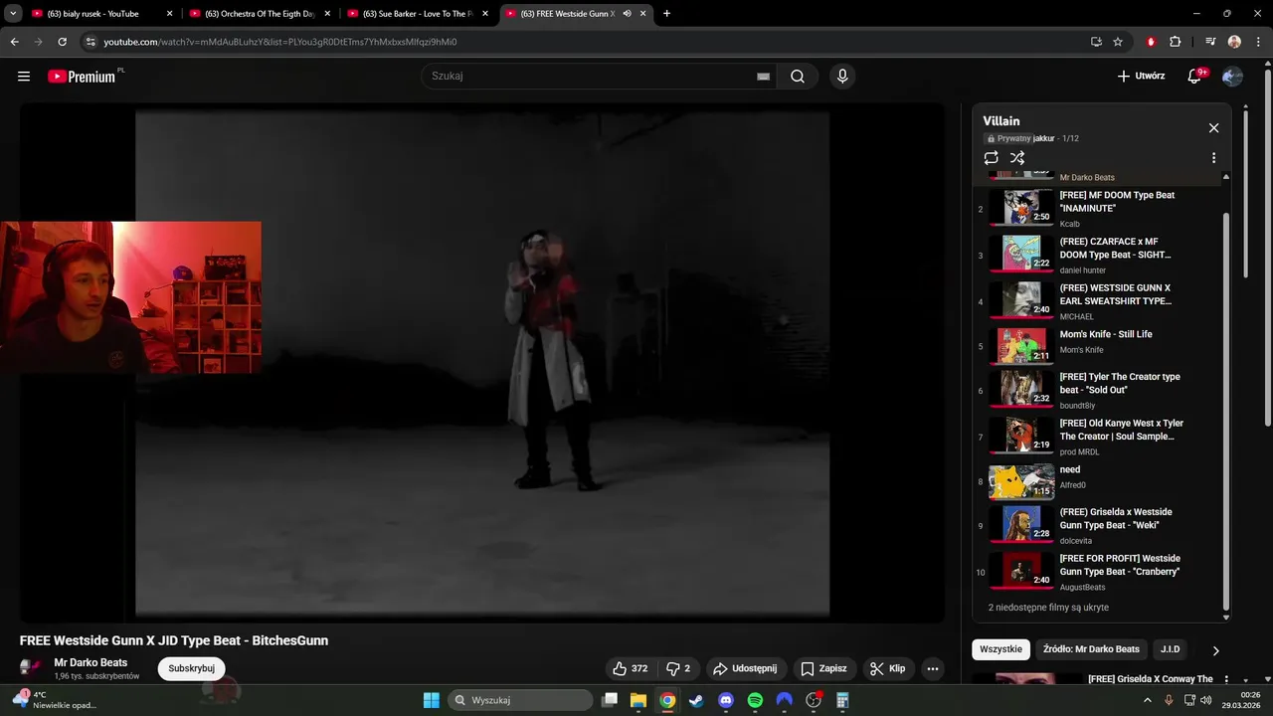Go back in browser

[x=14, y=42]
